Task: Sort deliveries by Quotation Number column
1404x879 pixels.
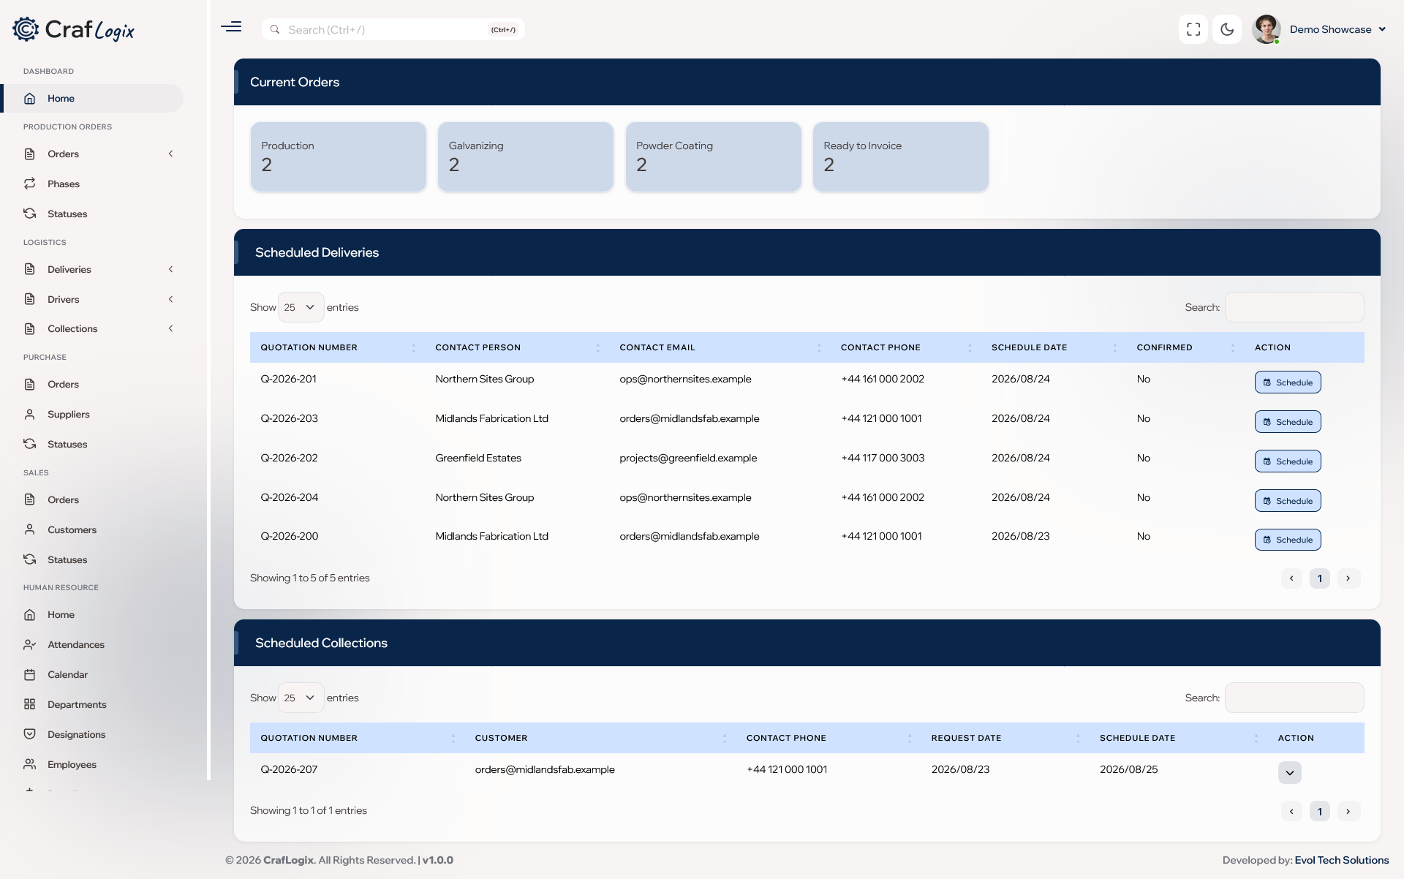Action: [337, 347]
